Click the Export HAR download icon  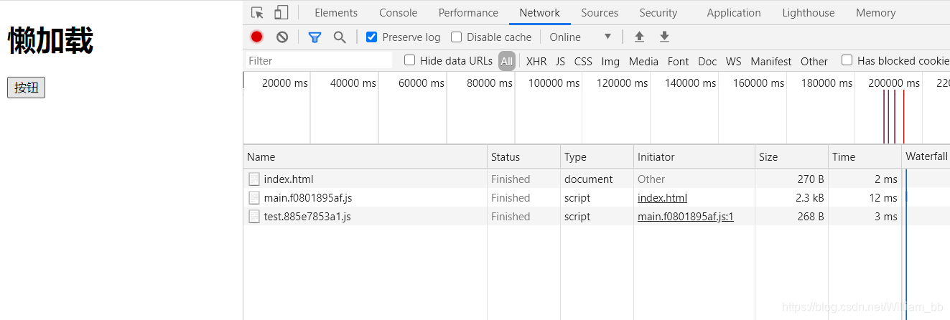[x=664, y=37]
